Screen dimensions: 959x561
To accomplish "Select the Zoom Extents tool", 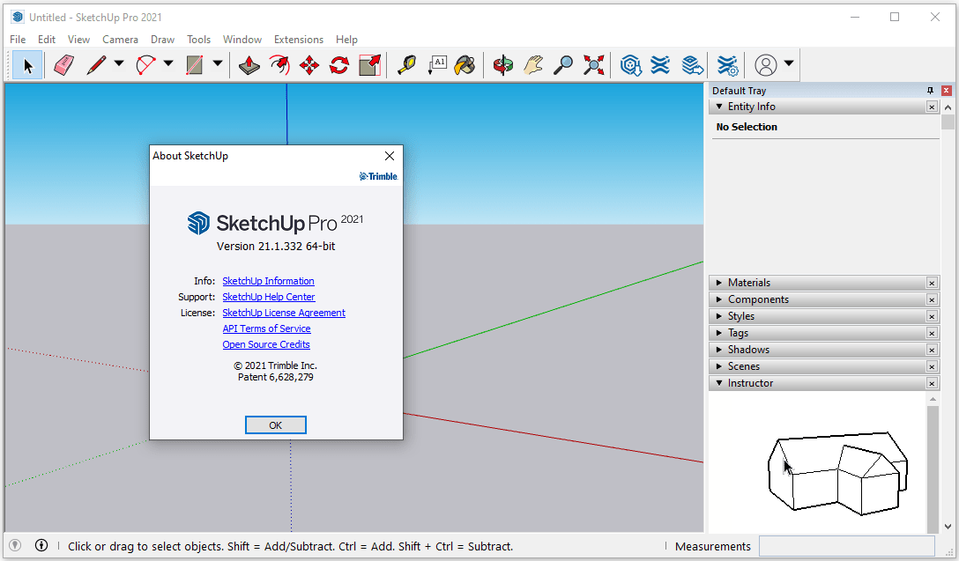I will point(593,65).
